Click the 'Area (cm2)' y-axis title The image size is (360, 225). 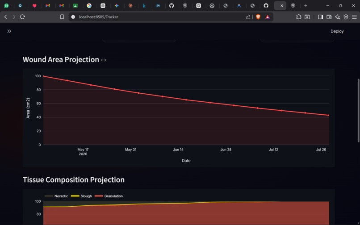point(28,108)
